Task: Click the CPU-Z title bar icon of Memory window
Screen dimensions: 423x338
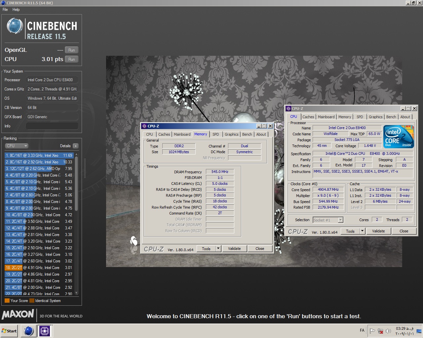Action: pyautogui.click(x=144, y=126)
